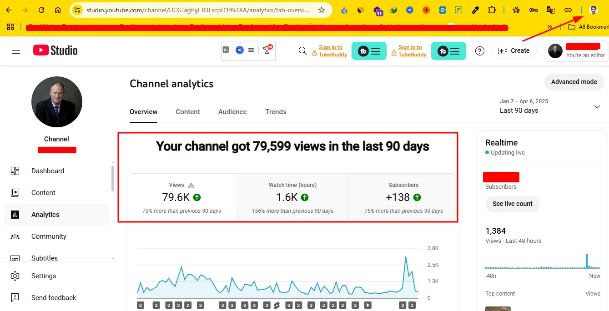Click the Advanced mode button
Image resolution: width=609 pixels, height=311 pixels.
pos(574,82)
